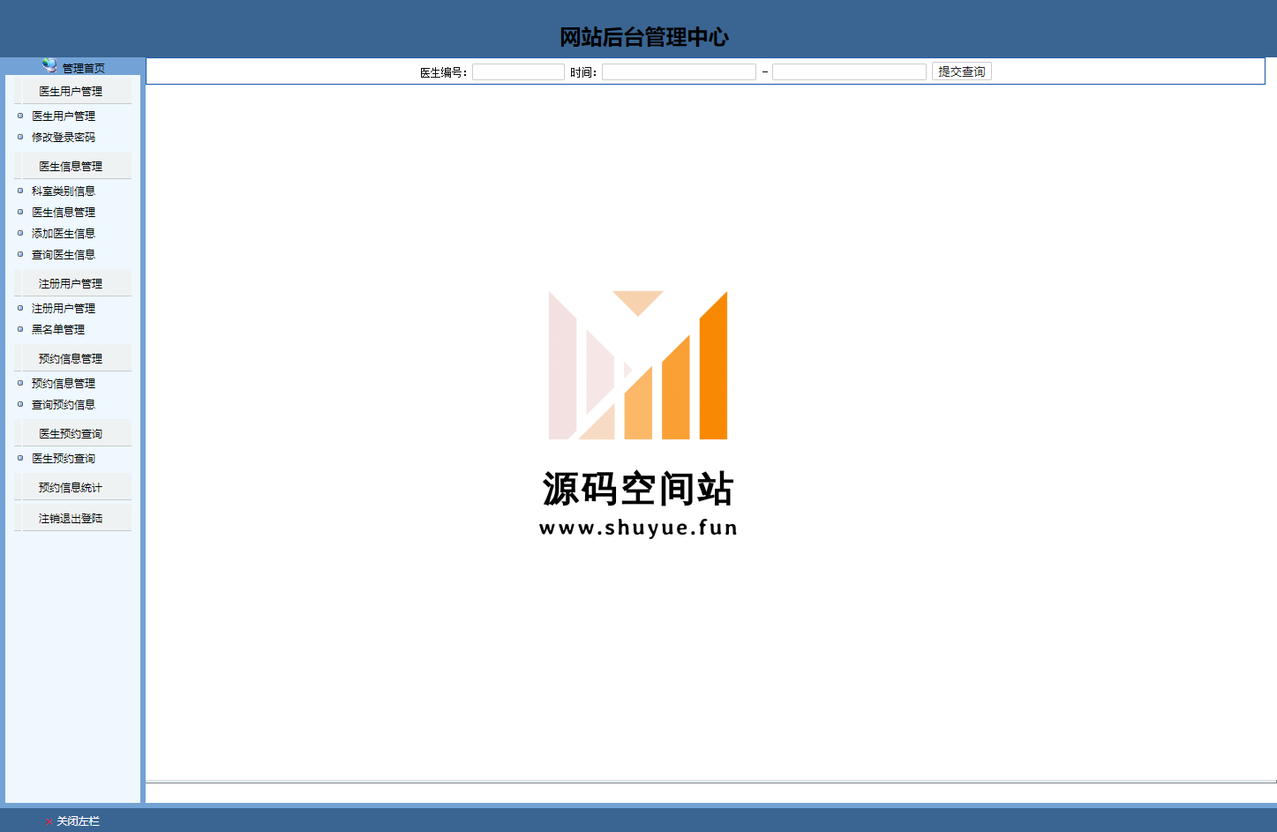Click the red X beside 关闭左栏

(49, 821)
